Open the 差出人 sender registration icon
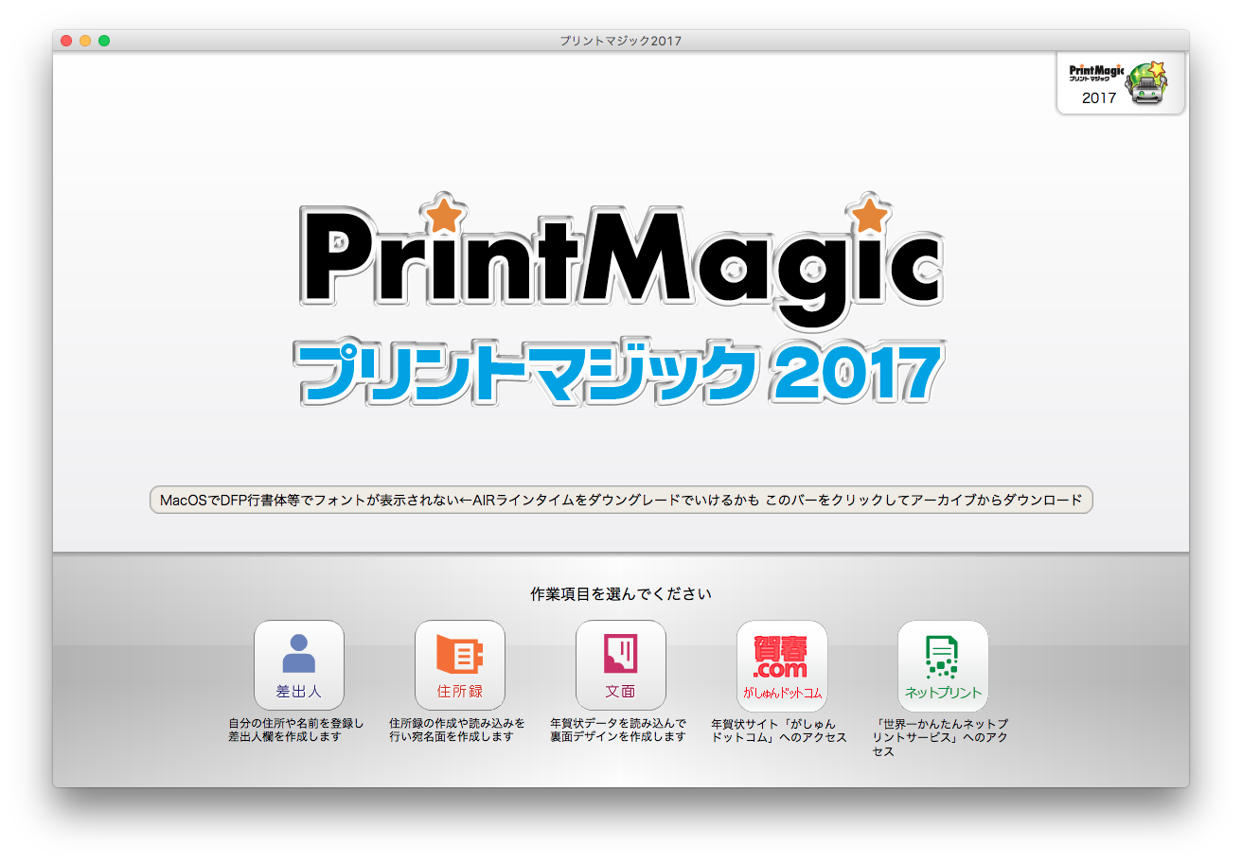This screenshot has height=863, width=1242. tap(299, 665)
